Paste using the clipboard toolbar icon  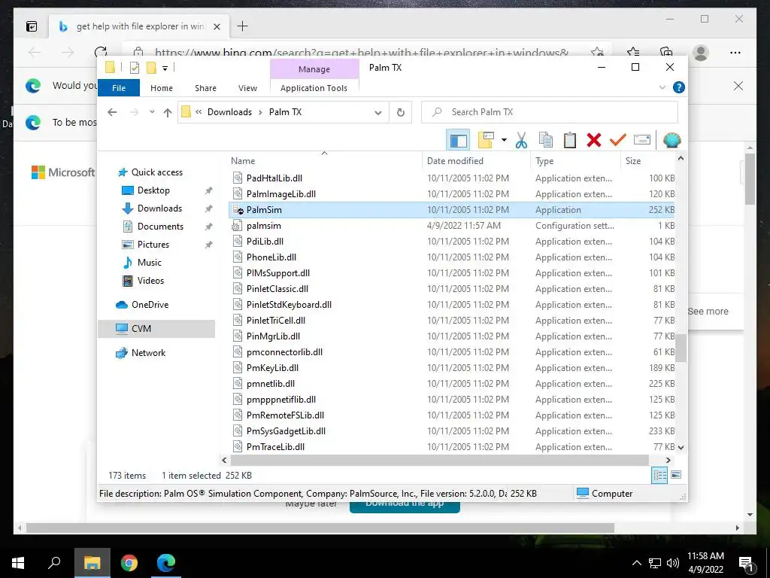click(x=570, y=141)
